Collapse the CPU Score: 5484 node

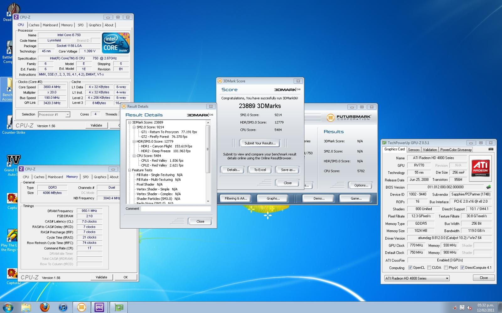[134, 156]
